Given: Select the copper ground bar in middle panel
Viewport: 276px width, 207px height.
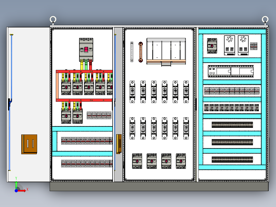Looking at the screenshot, I should [x=141, y=52].
